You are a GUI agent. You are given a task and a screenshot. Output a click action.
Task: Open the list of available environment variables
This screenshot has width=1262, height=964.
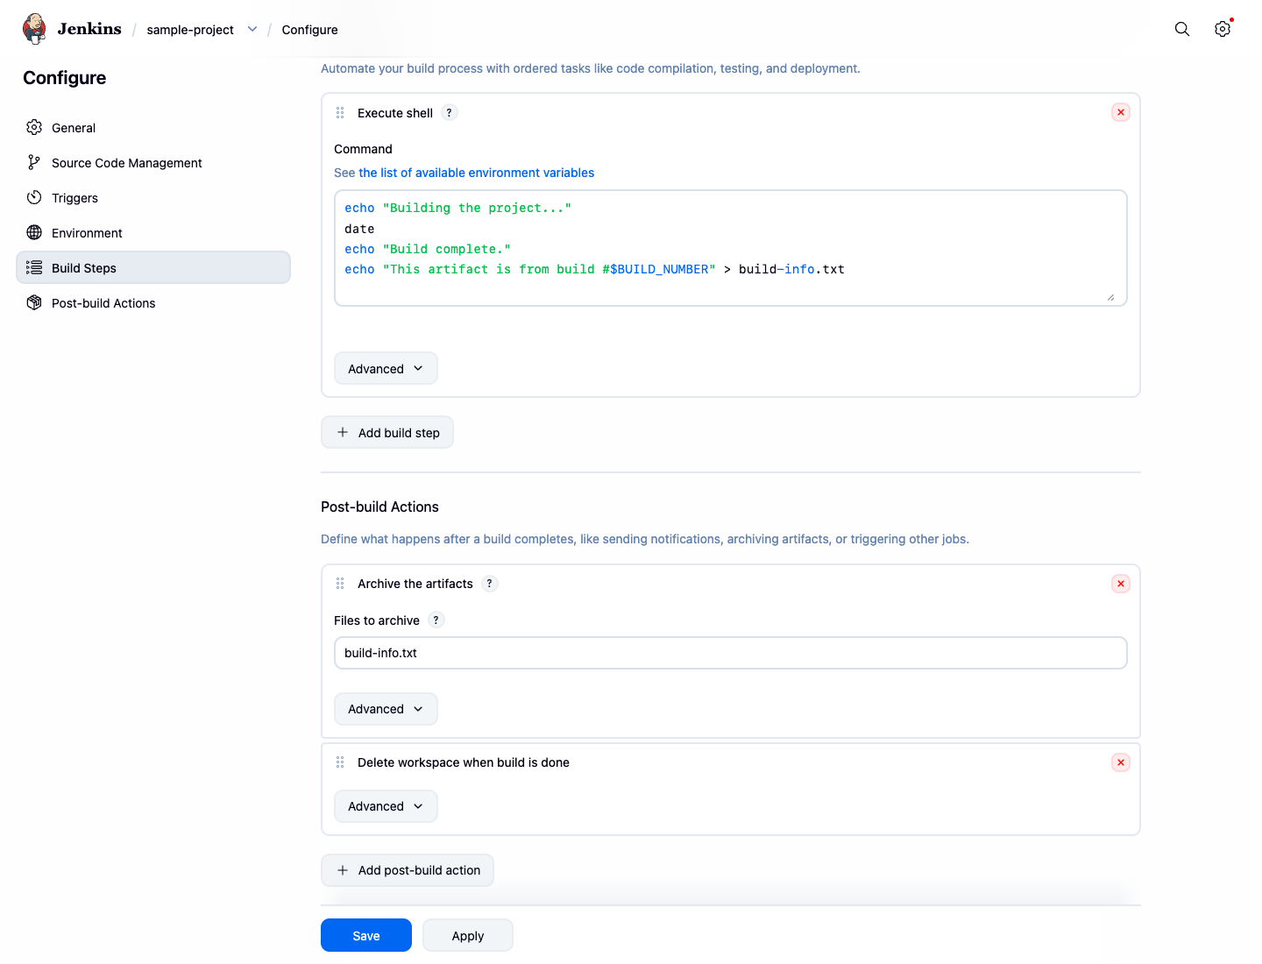click(476, 173)
